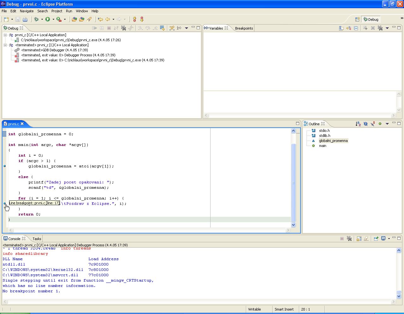Open the Outline view menu dropdown arrow
The height and width of the screenshot is (314, 404).
click(387, 124)
